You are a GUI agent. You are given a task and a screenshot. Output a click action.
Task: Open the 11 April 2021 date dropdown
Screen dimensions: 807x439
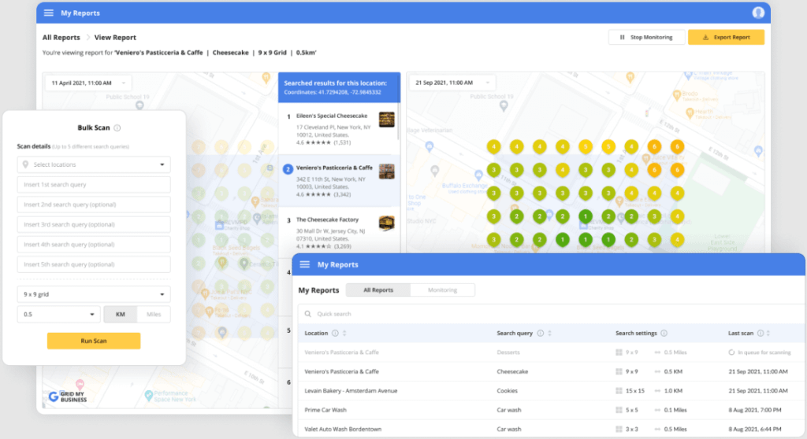(87, 83)
